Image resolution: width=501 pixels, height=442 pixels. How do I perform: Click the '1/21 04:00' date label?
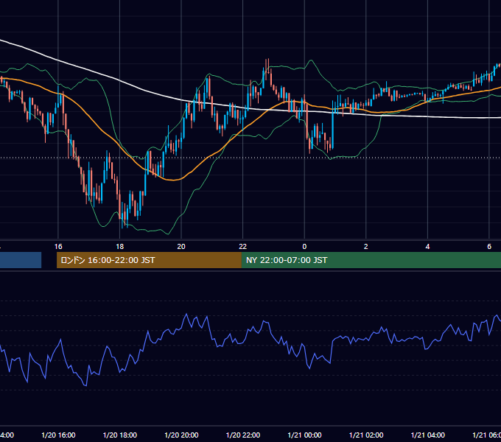(428, 435)
